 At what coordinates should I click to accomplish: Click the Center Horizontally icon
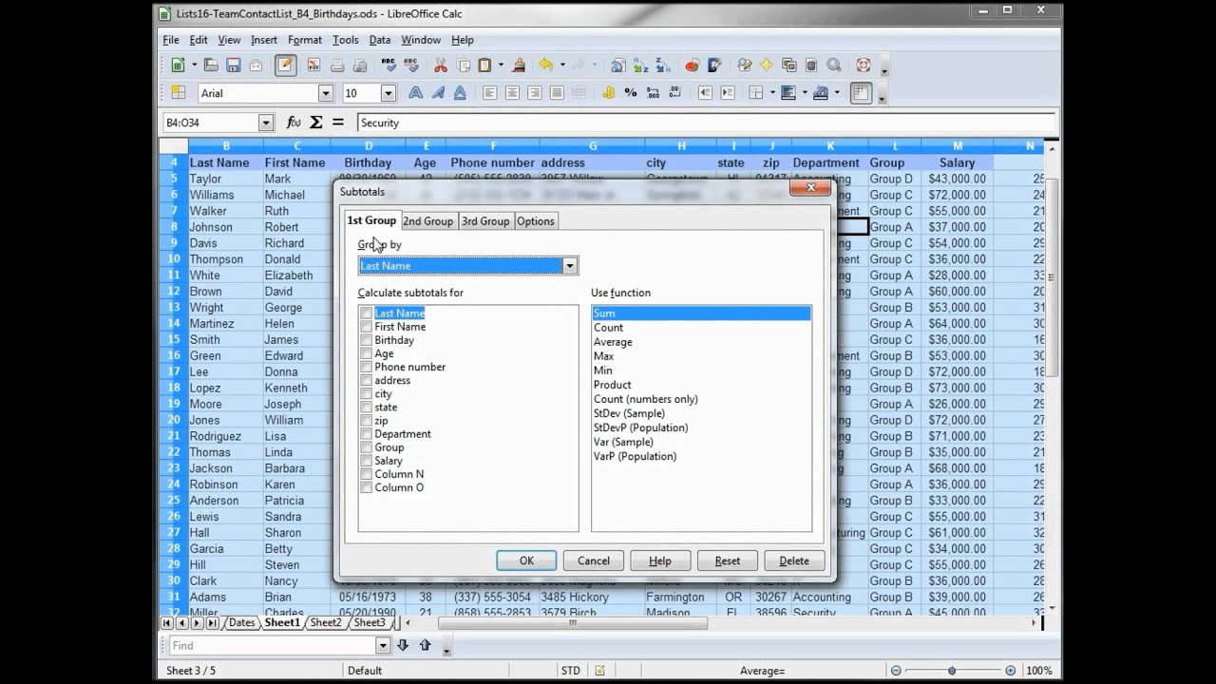coord(513,93)
